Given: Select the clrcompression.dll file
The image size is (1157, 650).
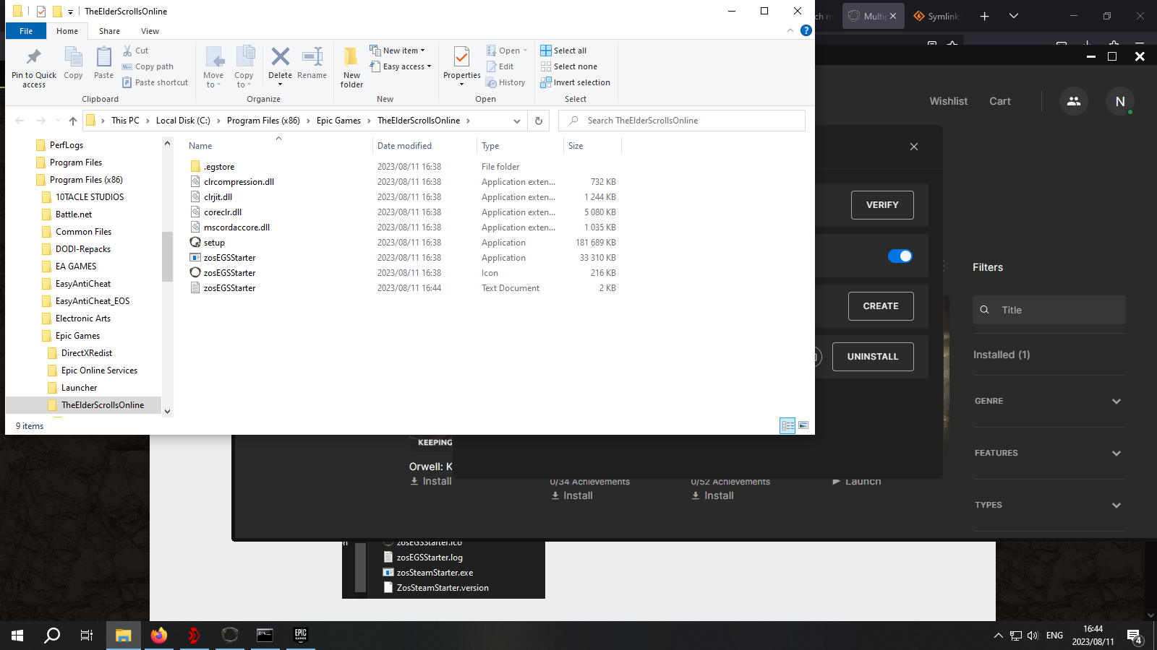Looking at the screenshot, I should pos(239,182).
